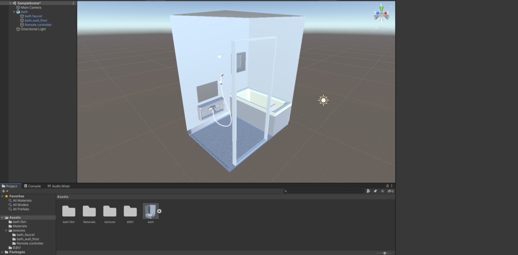Open the SampleScene three-dot options menu
Screen dimensions: 518x255
73,3
